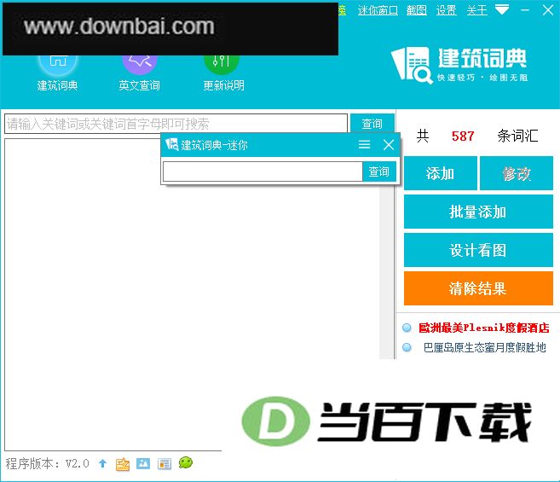Click the 查询 button beside main search box
The image size is (560, 482).
pos(372,124)
